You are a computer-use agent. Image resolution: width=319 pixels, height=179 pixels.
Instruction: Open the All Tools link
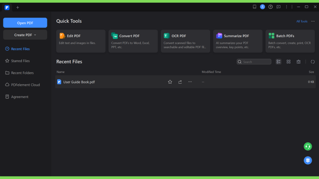[x=302, y=21]
